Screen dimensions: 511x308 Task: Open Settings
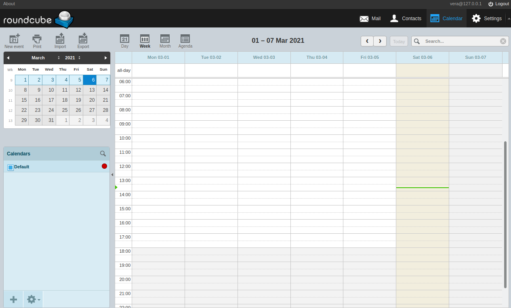click(486, 18)
